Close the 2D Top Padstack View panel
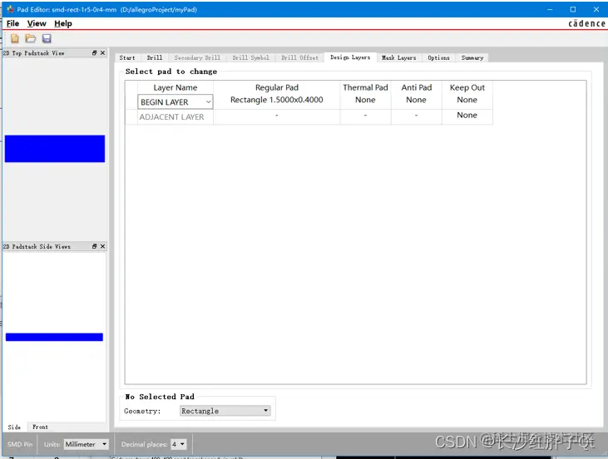This screenshot has height=459, width=608. pos(103,52)
